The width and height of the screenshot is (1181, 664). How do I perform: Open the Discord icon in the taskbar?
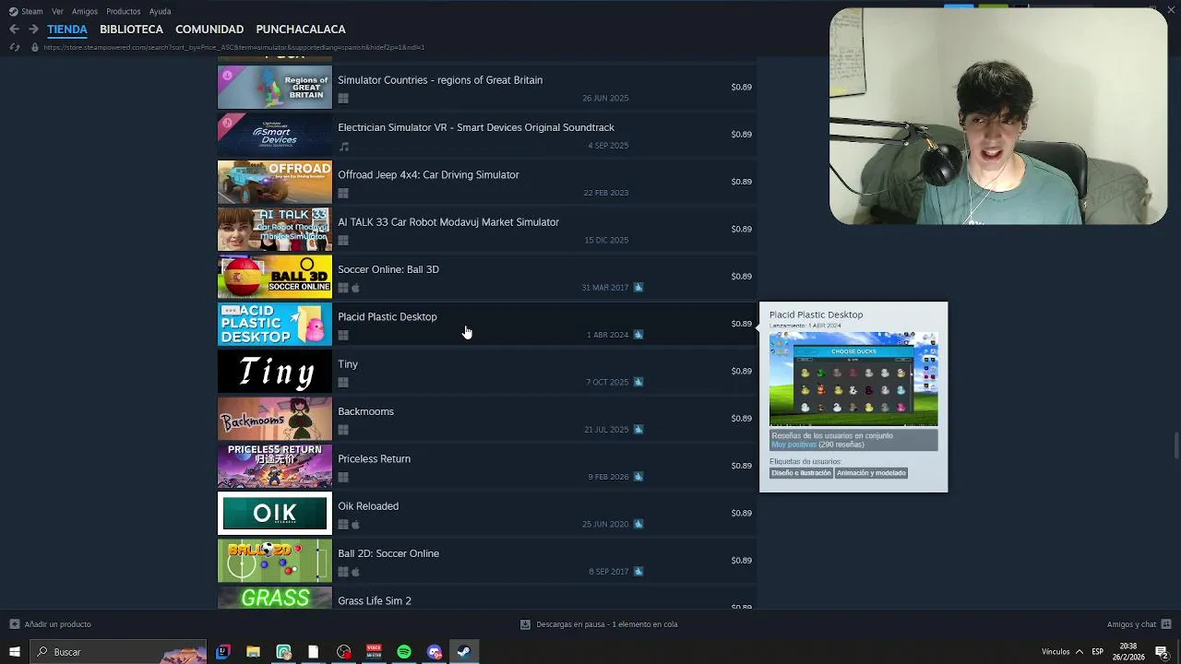point(435,652)
